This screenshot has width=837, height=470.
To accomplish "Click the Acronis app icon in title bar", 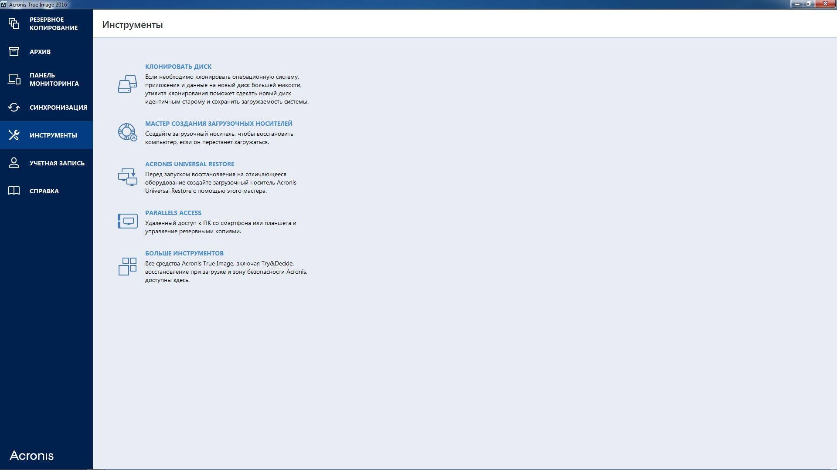I will click(x=4, y=4).
